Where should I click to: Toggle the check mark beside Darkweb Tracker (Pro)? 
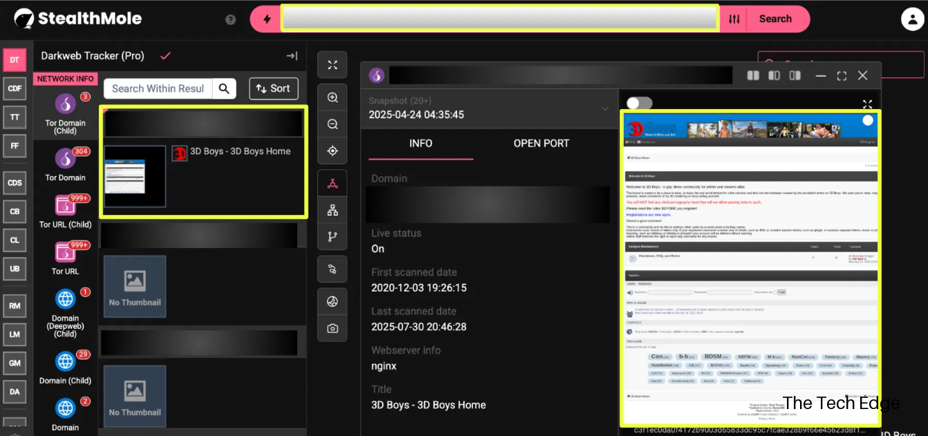(x=165, y=56)
